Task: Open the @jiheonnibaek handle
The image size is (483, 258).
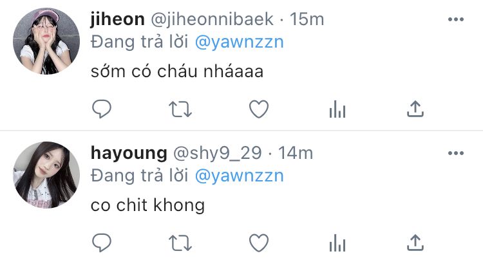Action: point(212,19)
